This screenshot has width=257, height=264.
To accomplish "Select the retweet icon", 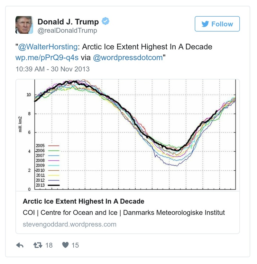I will click(x=45, y=245).
